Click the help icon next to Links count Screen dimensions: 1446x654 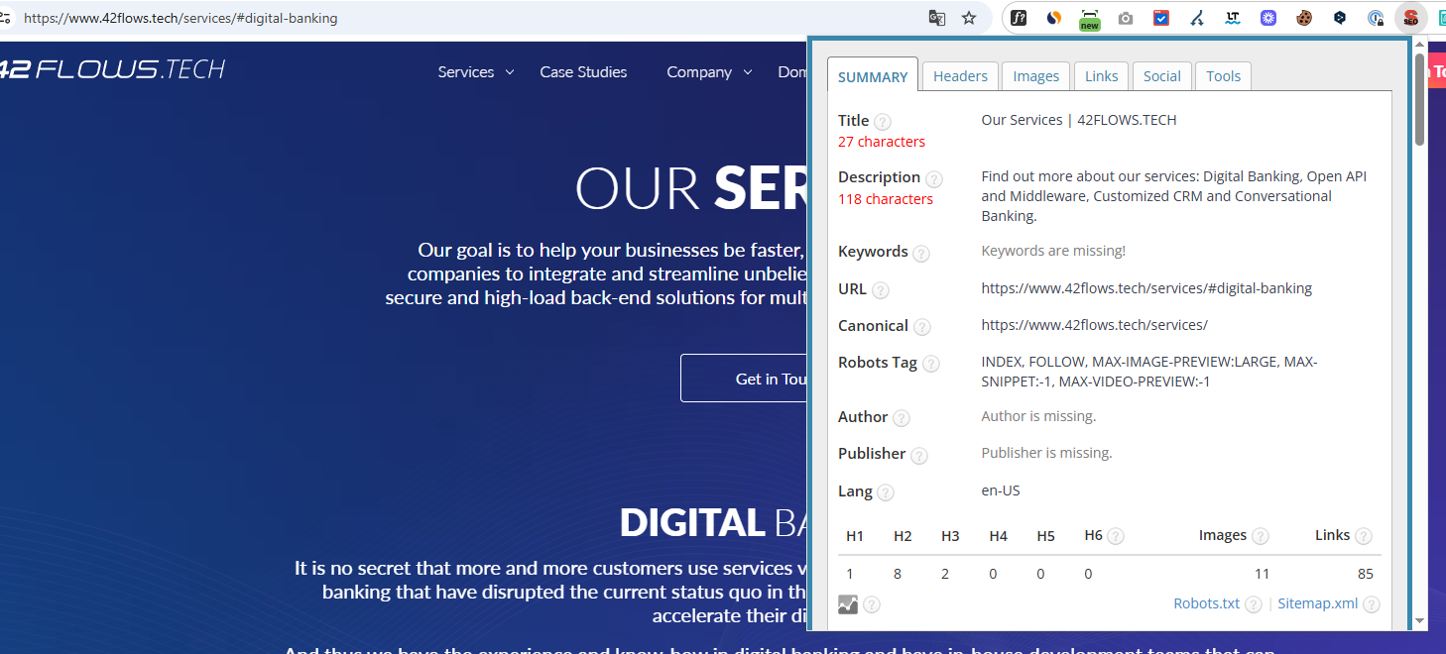pos(1364,536)
